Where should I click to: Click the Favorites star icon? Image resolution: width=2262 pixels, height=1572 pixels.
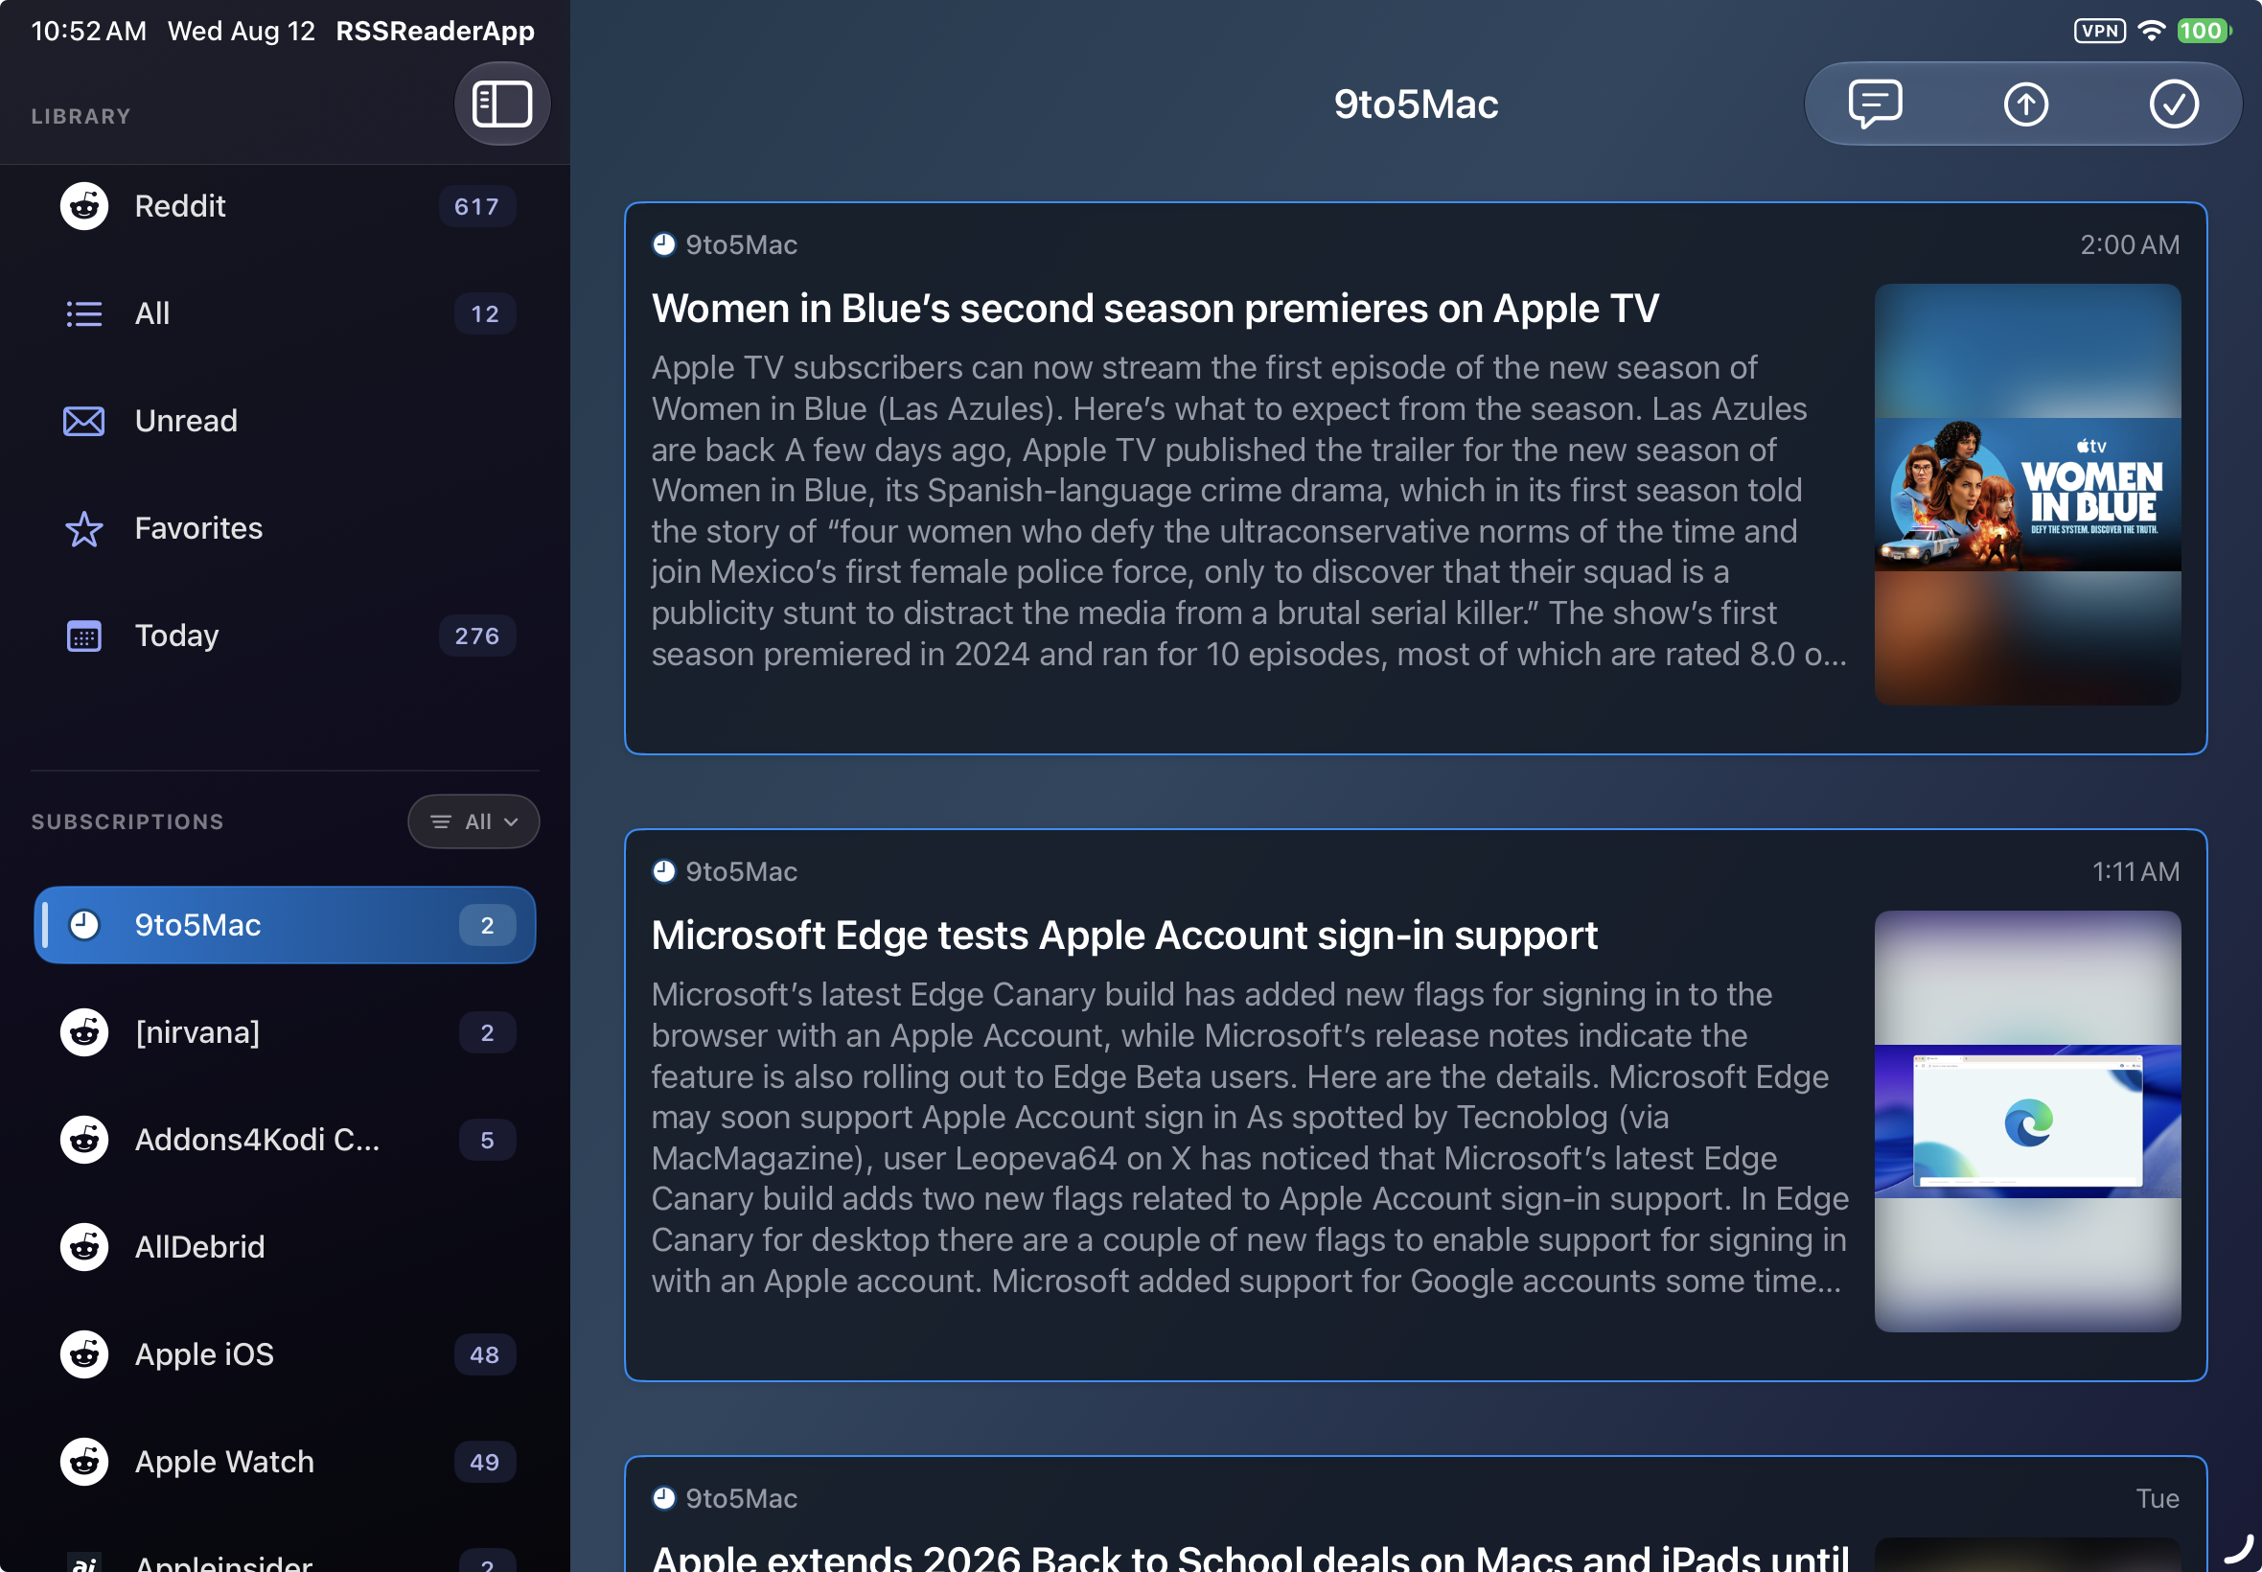84,529
